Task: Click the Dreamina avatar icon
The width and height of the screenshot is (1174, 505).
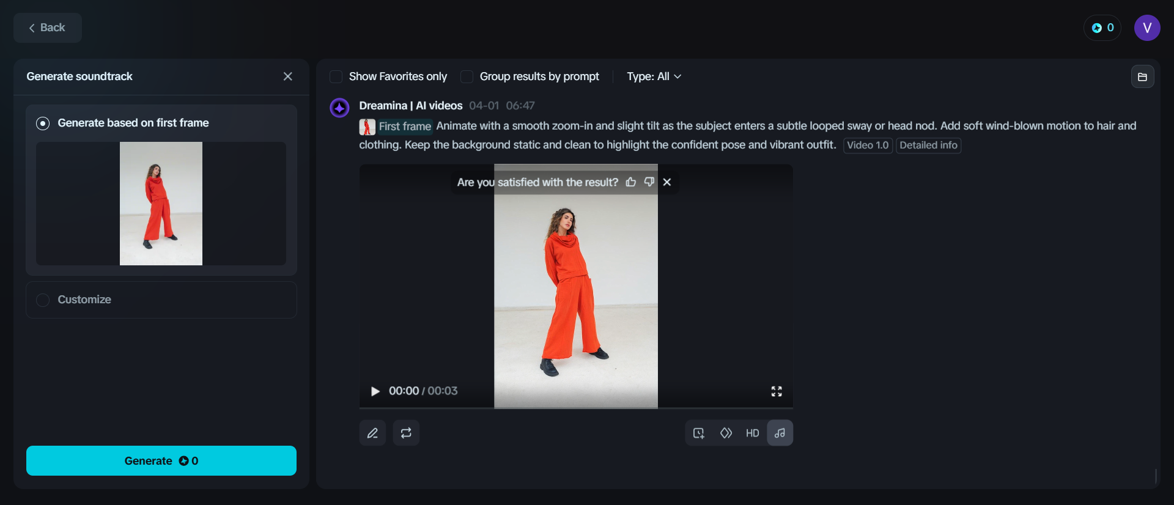Action: click(339, 108)
